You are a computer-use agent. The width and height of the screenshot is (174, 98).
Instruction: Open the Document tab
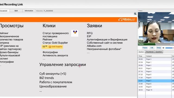tap(5, 11)
